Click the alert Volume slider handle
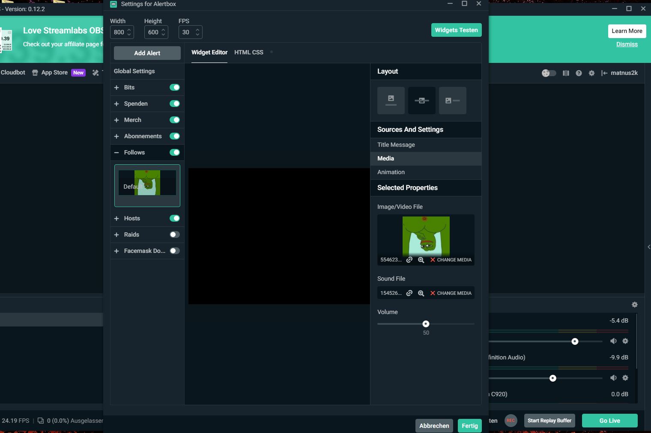The height and width of the screenshot is (433, 651). [x=426, y=324]
